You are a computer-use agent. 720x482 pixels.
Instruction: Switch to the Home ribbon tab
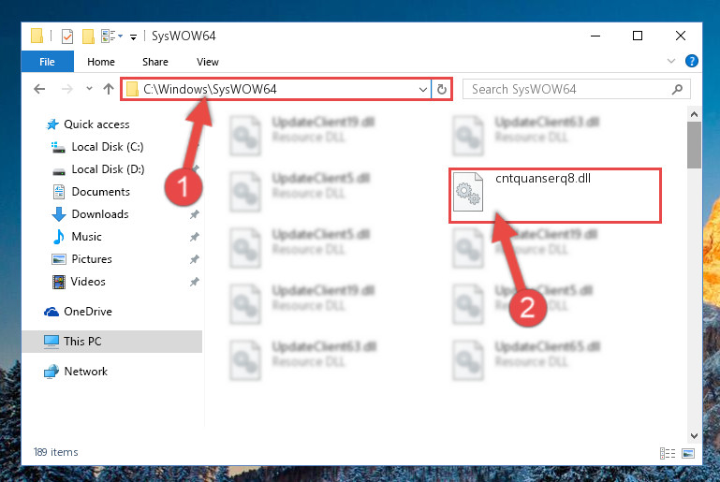(x=101, y=62)
